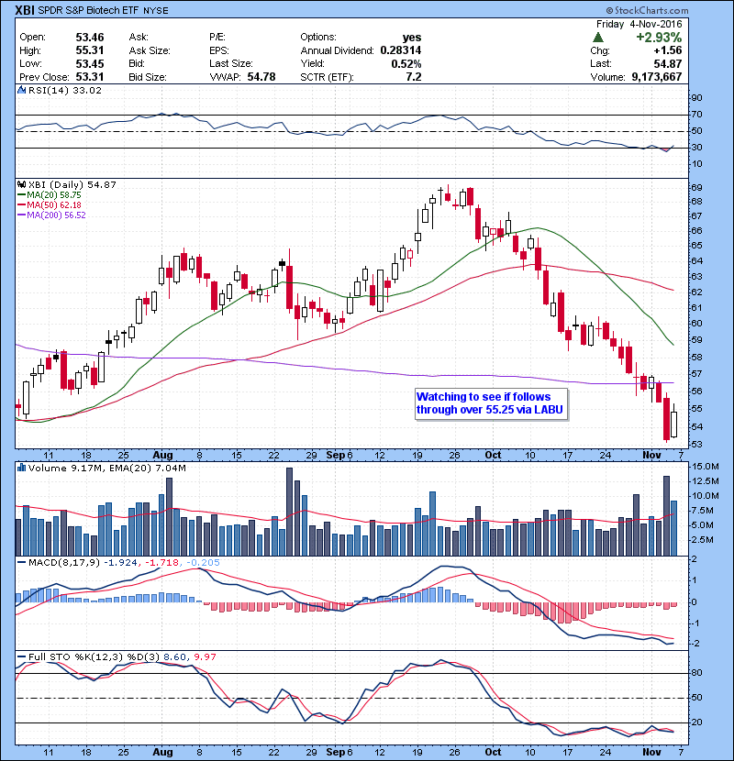Click the MACD histogram value -0.205
This screenshot has height=761, width=734.
point(203,563)
